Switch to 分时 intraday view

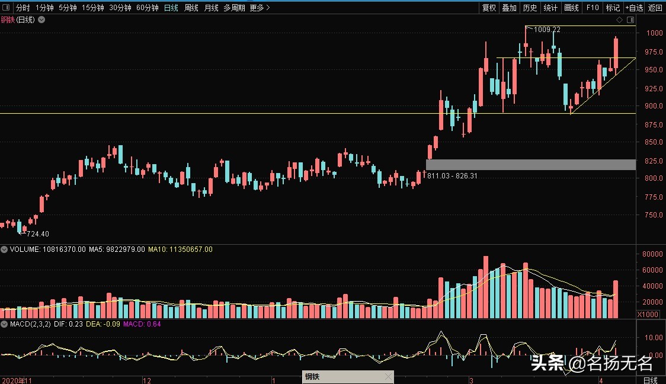coord(23,8)
